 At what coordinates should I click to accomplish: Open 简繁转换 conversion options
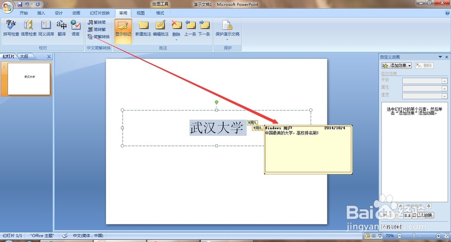point(99,37)
